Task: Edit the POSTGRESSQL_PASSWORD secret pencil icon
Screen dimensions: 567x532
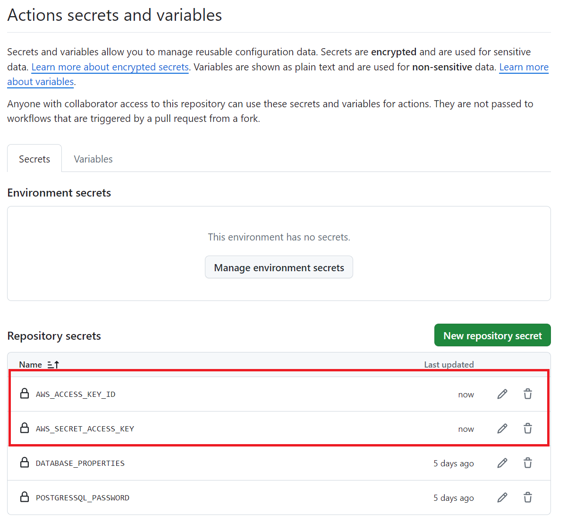Action: pyautogui.click(x=502, y=498)
